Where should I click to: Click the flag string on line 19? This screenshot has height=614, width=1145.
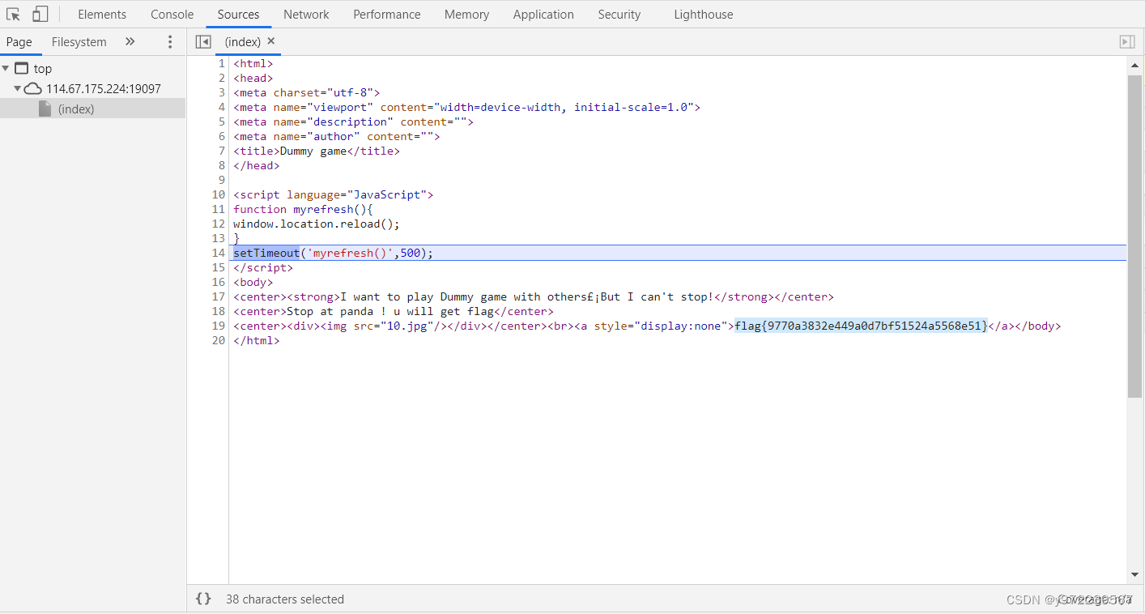click(861, 326)
